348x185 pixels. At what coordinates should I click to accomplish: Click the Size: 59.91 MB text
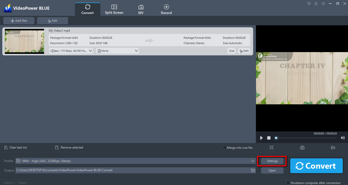(x=98, y=43)
